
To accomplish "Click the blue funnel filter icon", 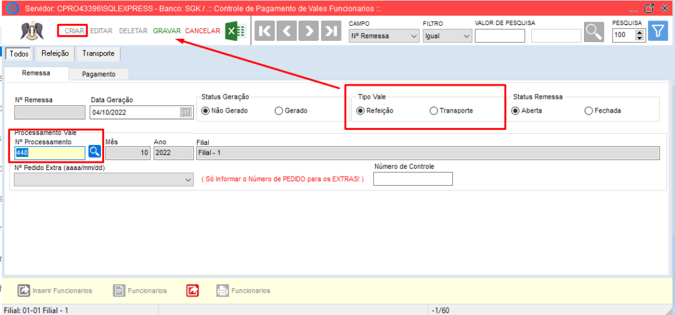I will pyautogui.click(x=658, y=32).
